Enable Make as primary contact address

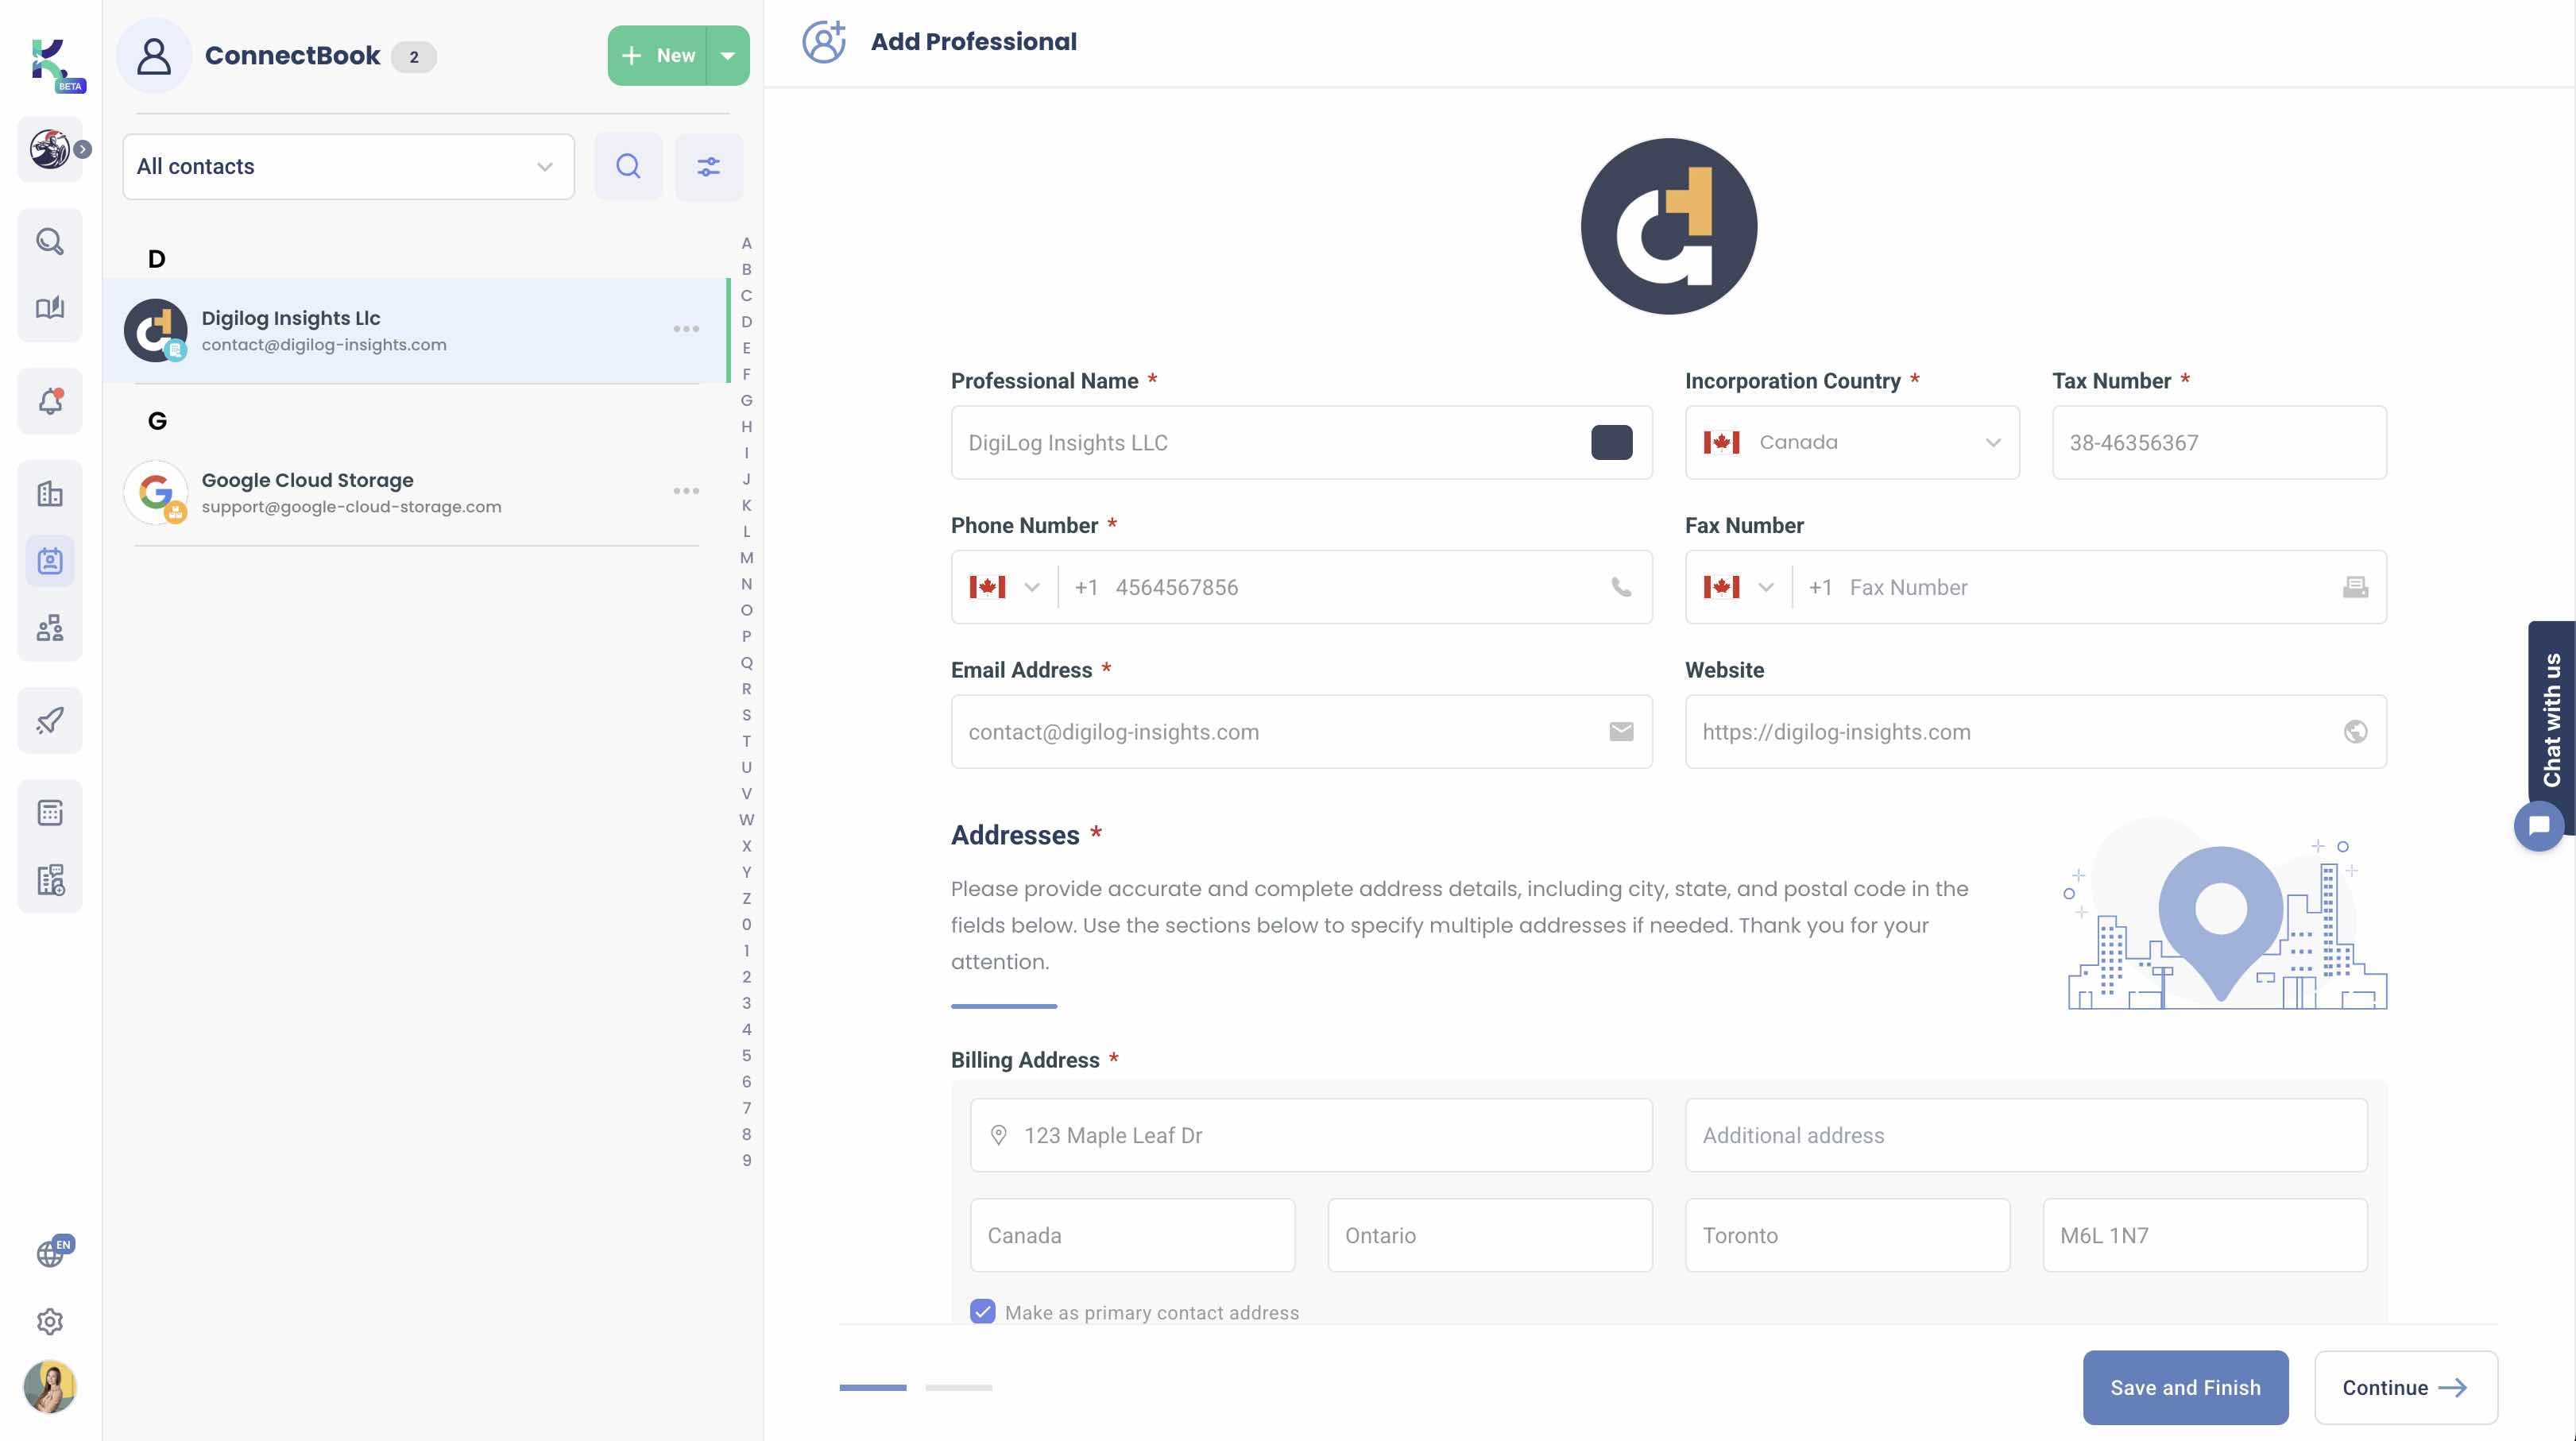pyautogui.click(x=982, y=1312)
